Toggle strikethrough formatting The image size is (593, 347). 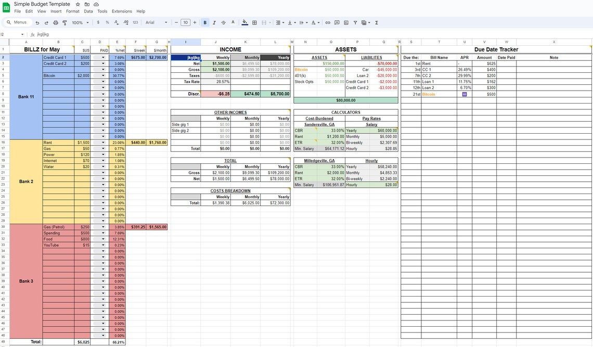point(223,22)
